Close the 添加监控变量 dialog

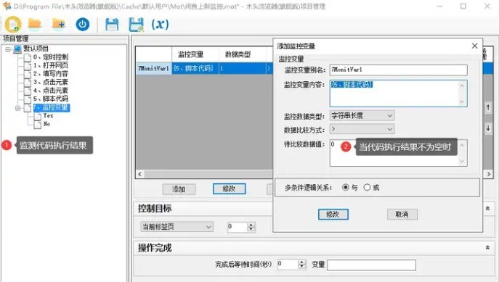[x=474, y=46]
